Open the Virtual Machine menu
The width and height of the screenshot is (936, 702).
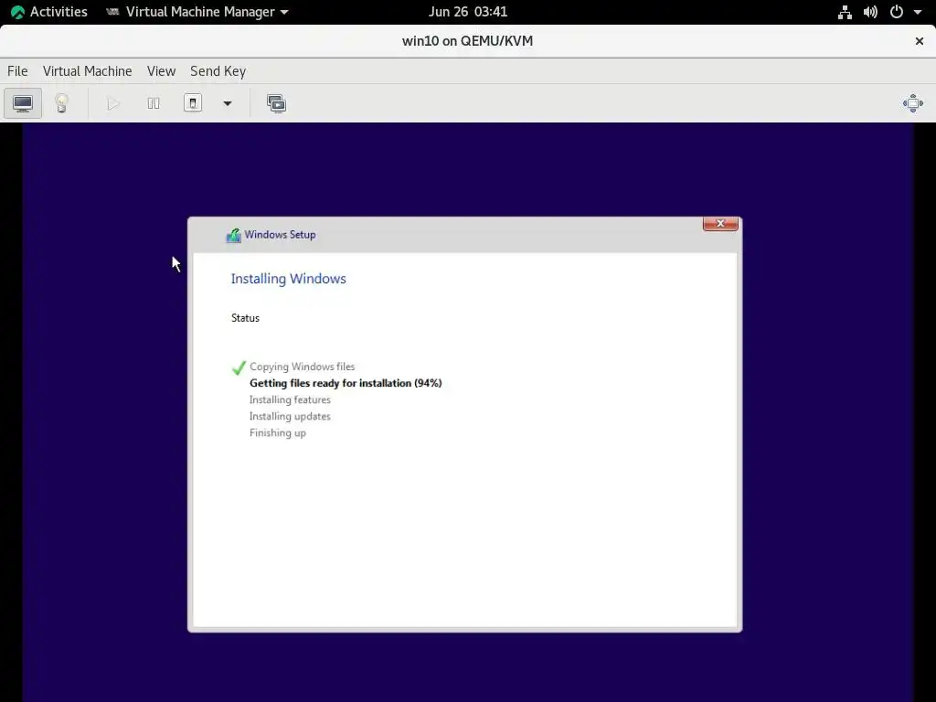(x=87, y=71)
